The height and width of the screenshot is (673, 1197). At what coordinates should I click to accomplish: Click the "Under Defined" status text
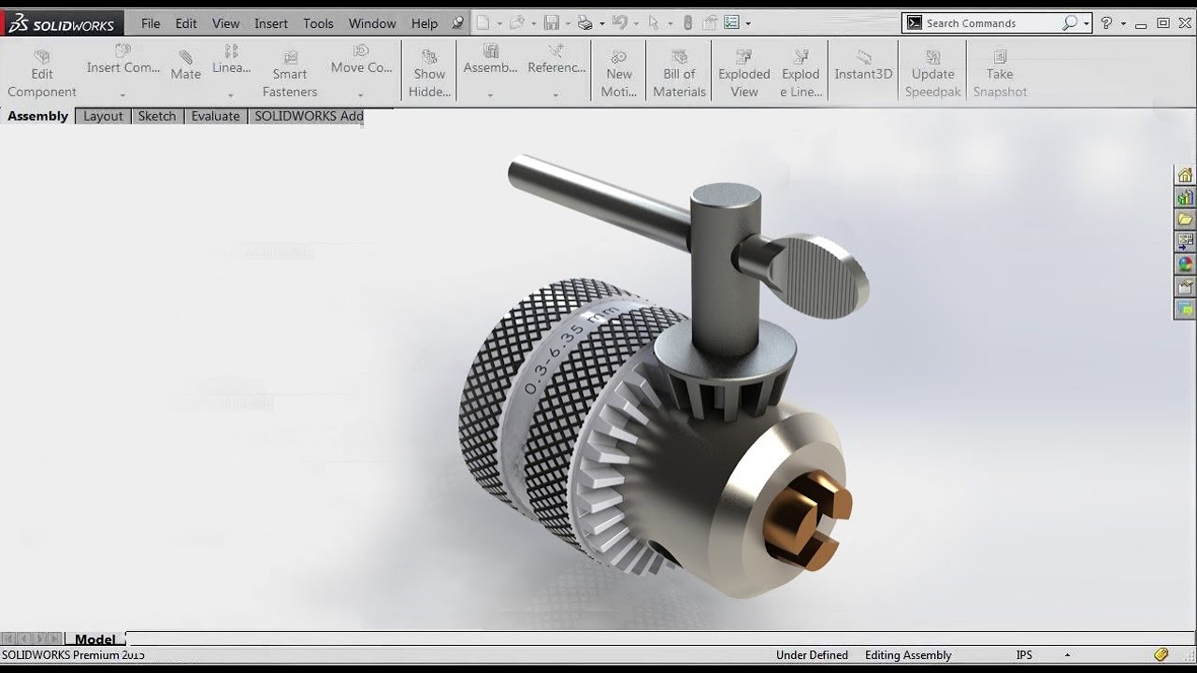[812, 655]
